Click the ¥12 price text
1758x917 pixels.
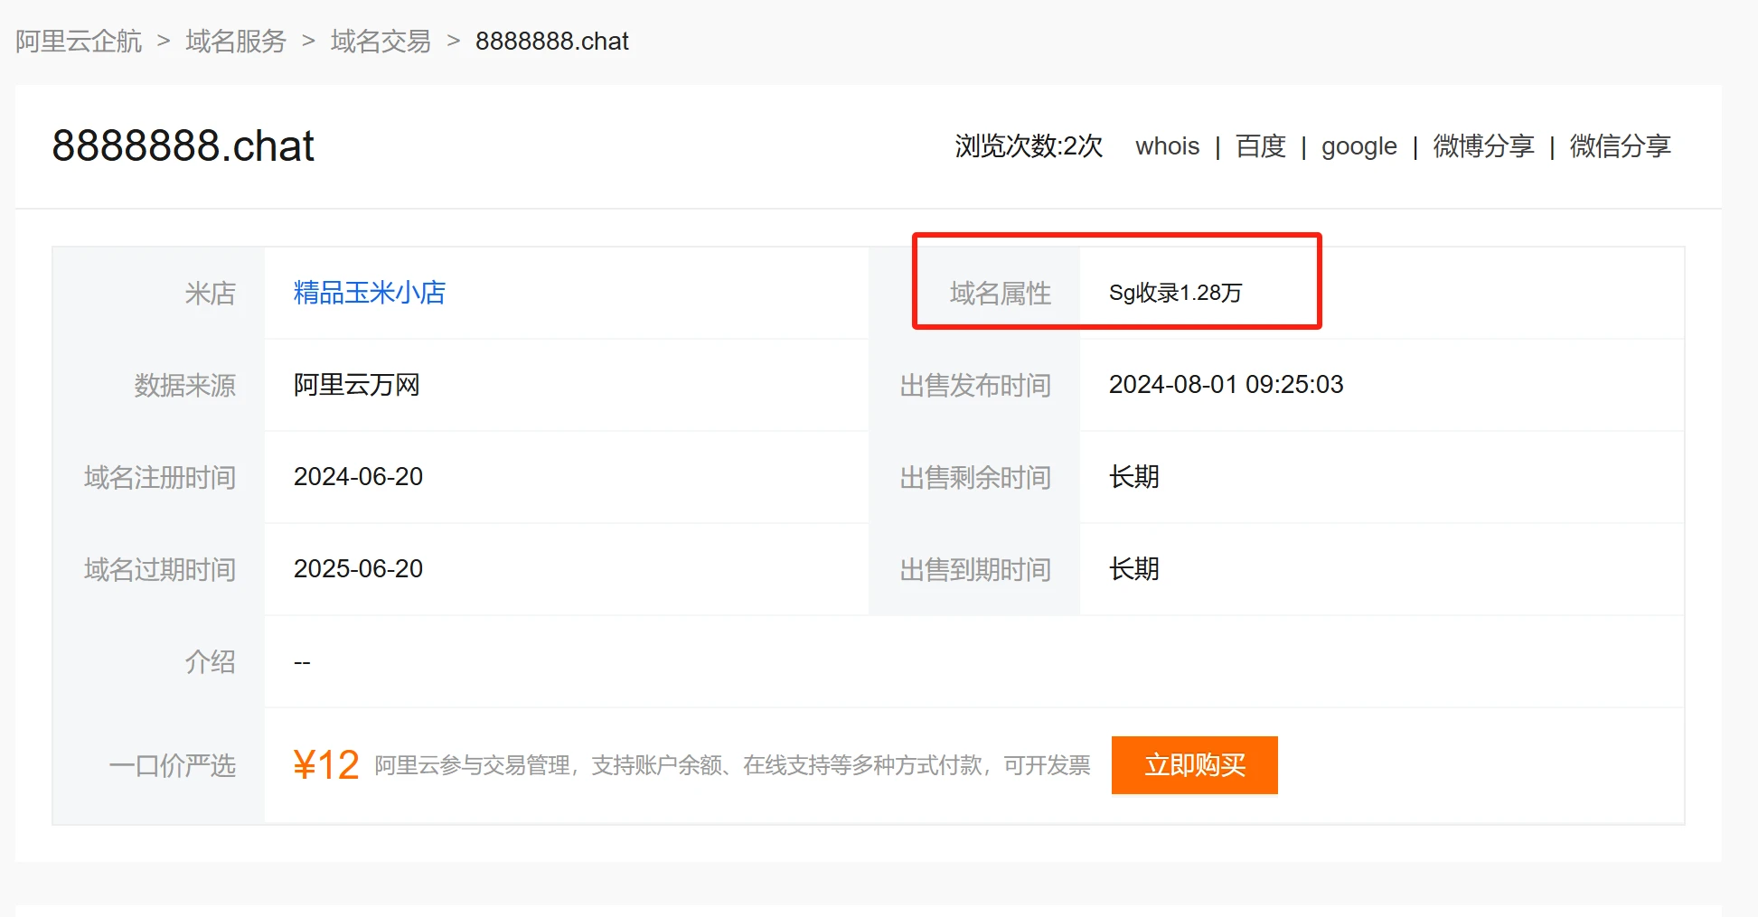(326, 765)
